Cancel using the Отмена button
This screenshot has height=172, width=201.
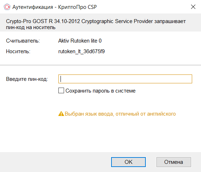coord(173,162)
